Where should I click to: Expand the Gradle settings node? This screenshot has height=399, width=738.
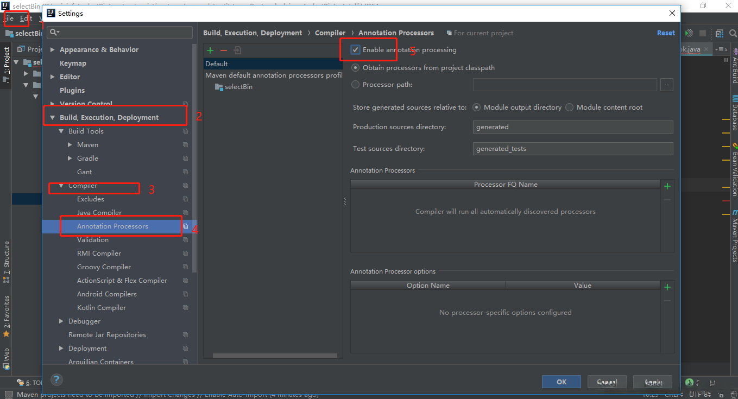tap(70, 159)
